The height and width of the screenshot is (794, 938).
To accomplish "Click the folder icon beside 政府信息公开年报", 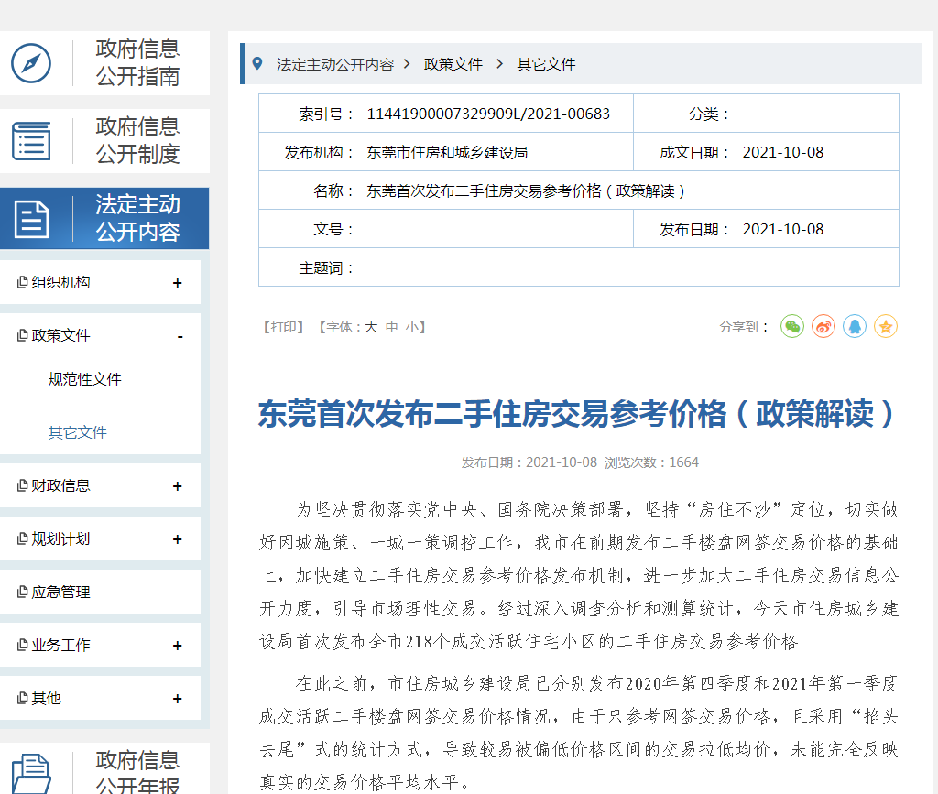I will [x=31, y=774].
